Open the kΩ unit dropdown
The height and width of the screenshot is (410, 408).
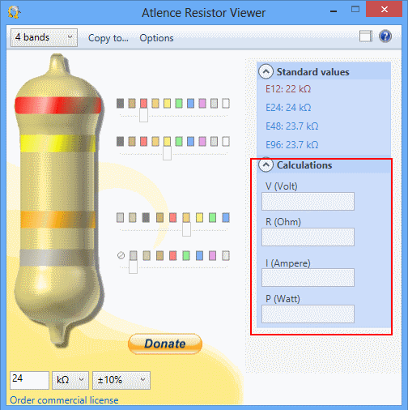70,380
